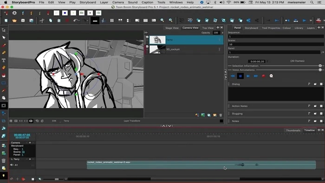Select the Pencil tool in left toolbar

pos(4,52)
